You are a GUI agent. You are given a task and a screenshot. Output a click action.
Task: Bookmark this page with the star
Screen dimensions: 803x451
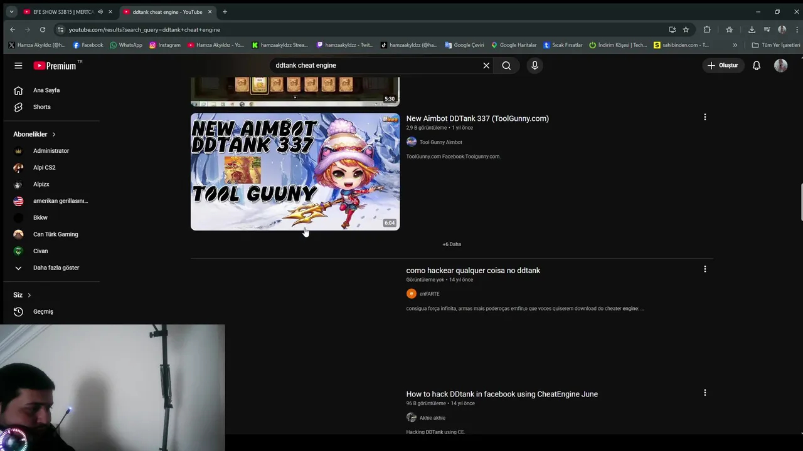tap(686, 29)
